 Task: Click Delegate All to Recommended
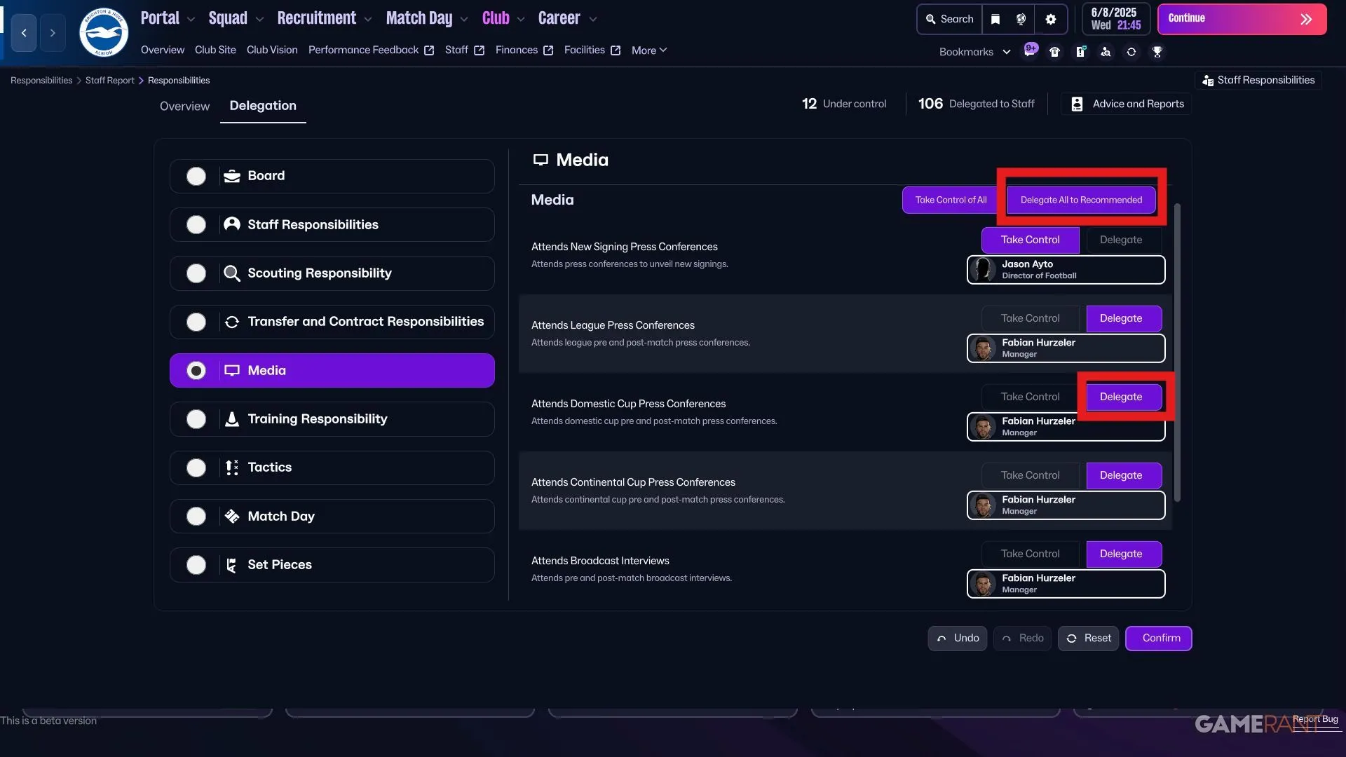tap(1081, 200)
